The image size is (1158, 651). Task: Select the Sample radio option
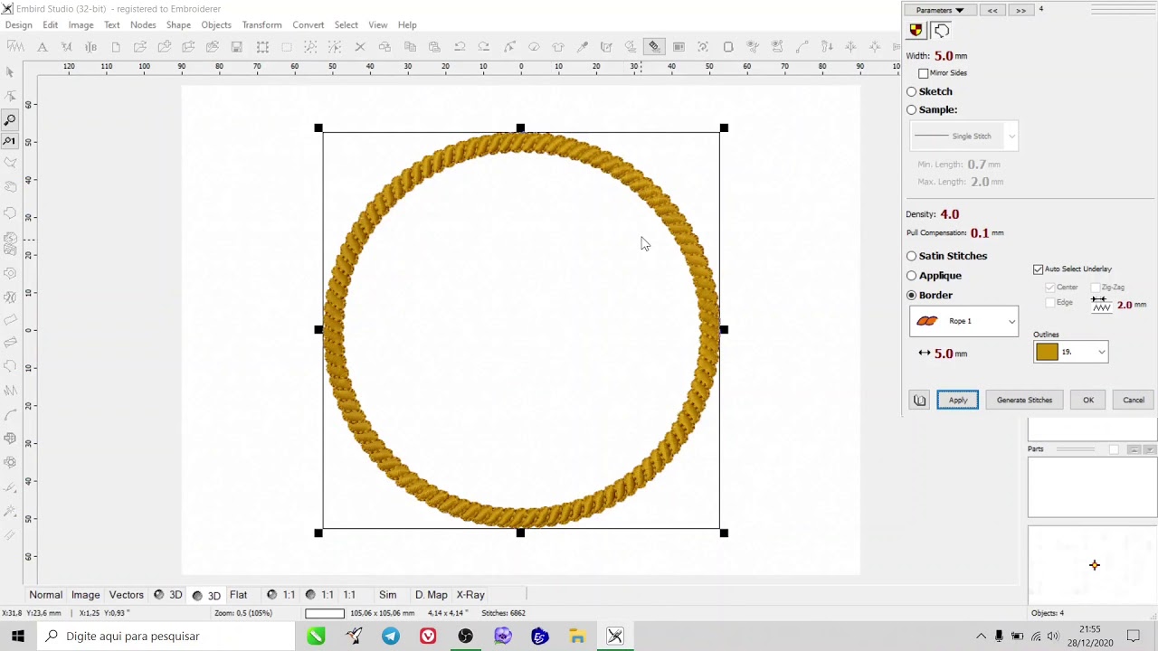click(912, 109)
